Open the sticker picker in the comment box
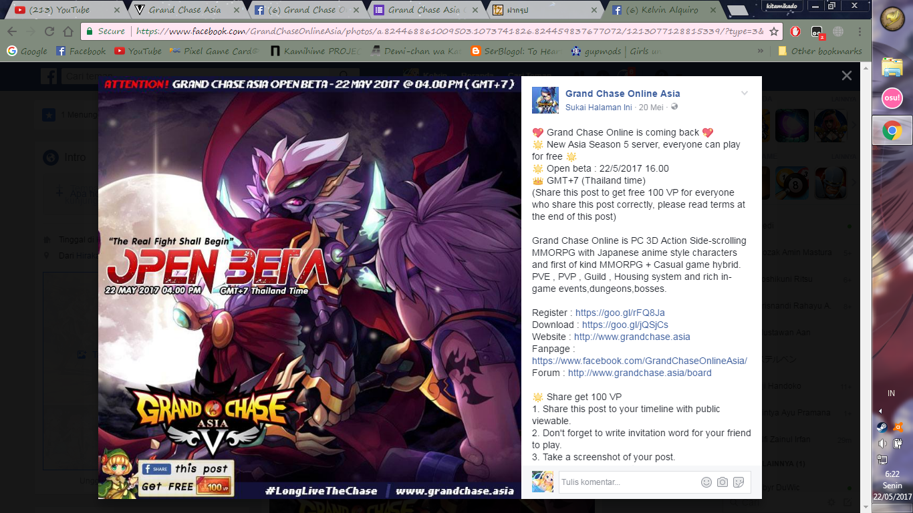The height and width of the screenshot is (513, 913). click(739, 482)
